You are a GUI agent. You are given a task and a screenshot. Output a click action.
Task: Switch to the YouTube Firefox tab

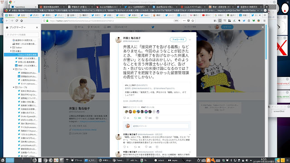(x=207, y=15)
